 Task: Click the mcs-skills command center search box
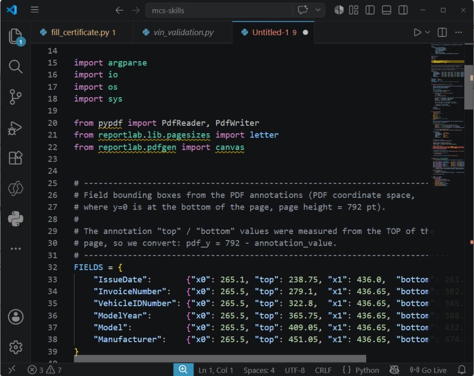pos(219,10)
